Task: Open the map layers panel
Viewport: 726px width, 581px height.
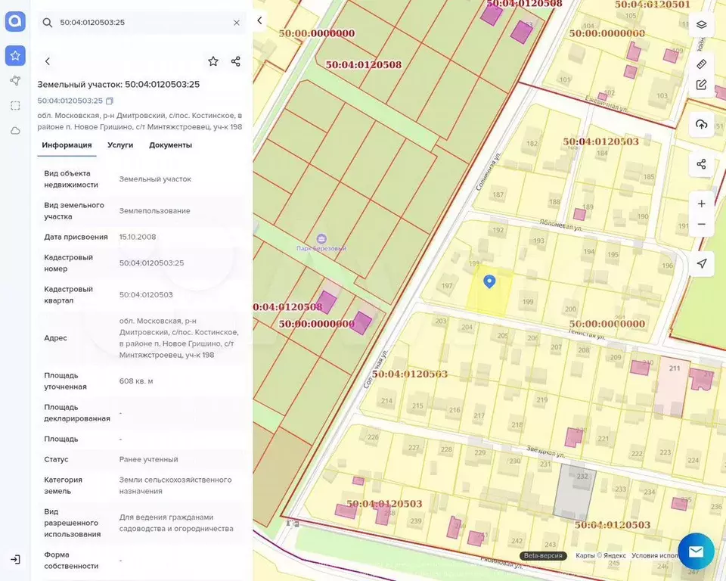Action: [x=701, y=24]
